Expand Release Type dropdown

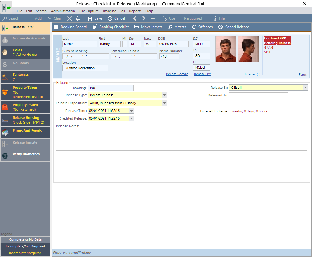click(x=164, y=95)
